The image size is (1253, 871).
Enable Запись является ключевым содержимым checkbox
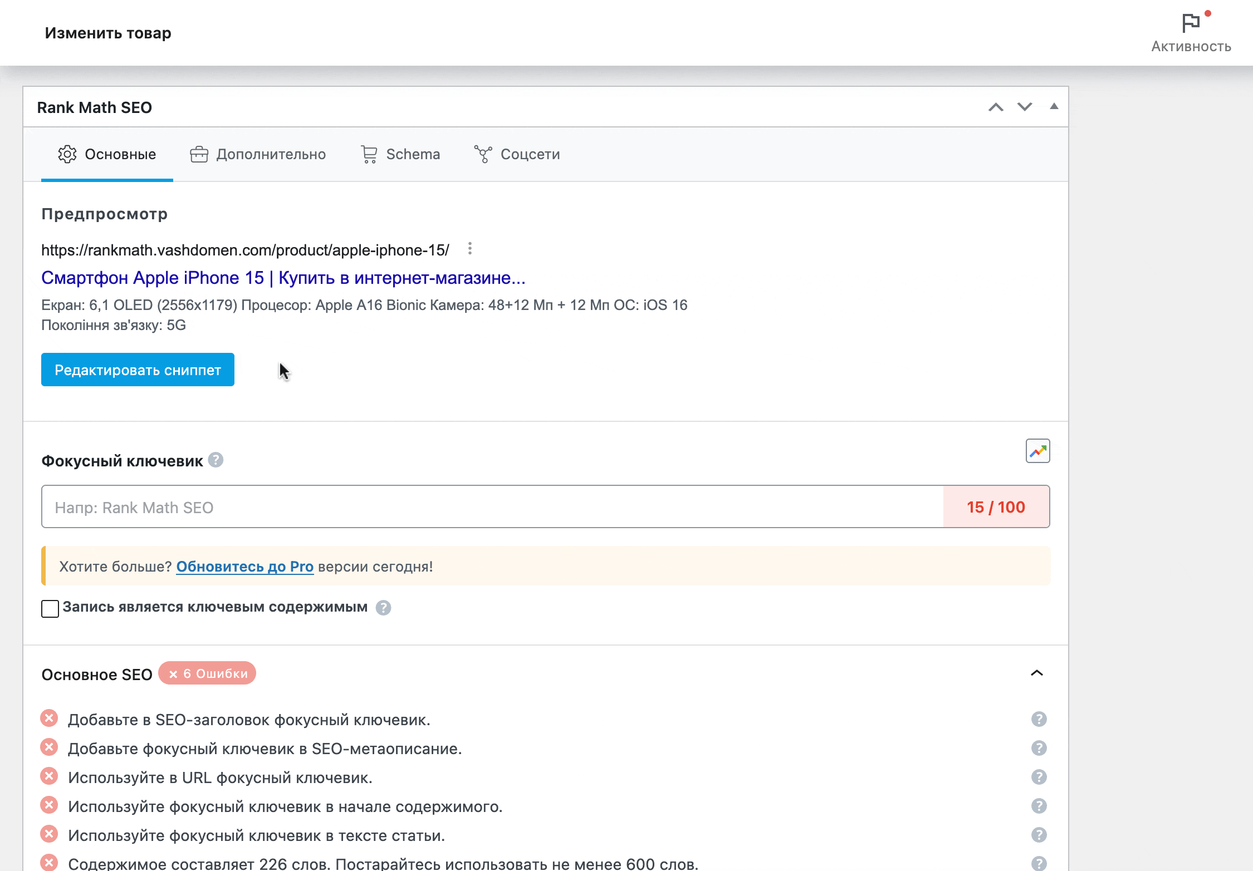click(x=50, y=608)
